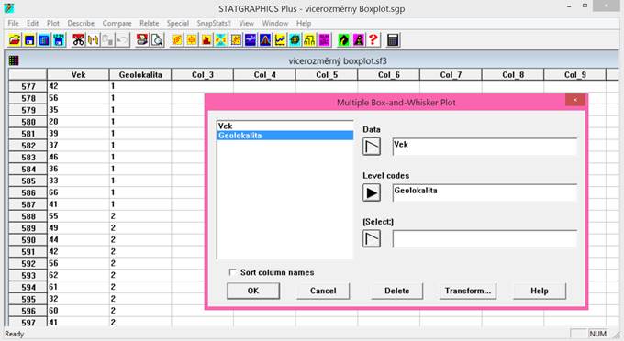Click the Geolokalita column header
Viewport: 624px width, 341px height.
140,75
